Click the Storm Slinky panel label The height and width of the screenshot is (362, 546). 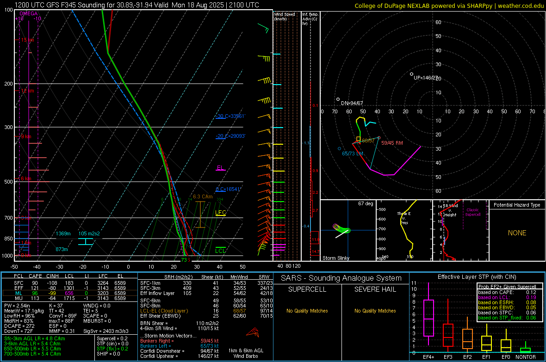[x=335, y=258]
